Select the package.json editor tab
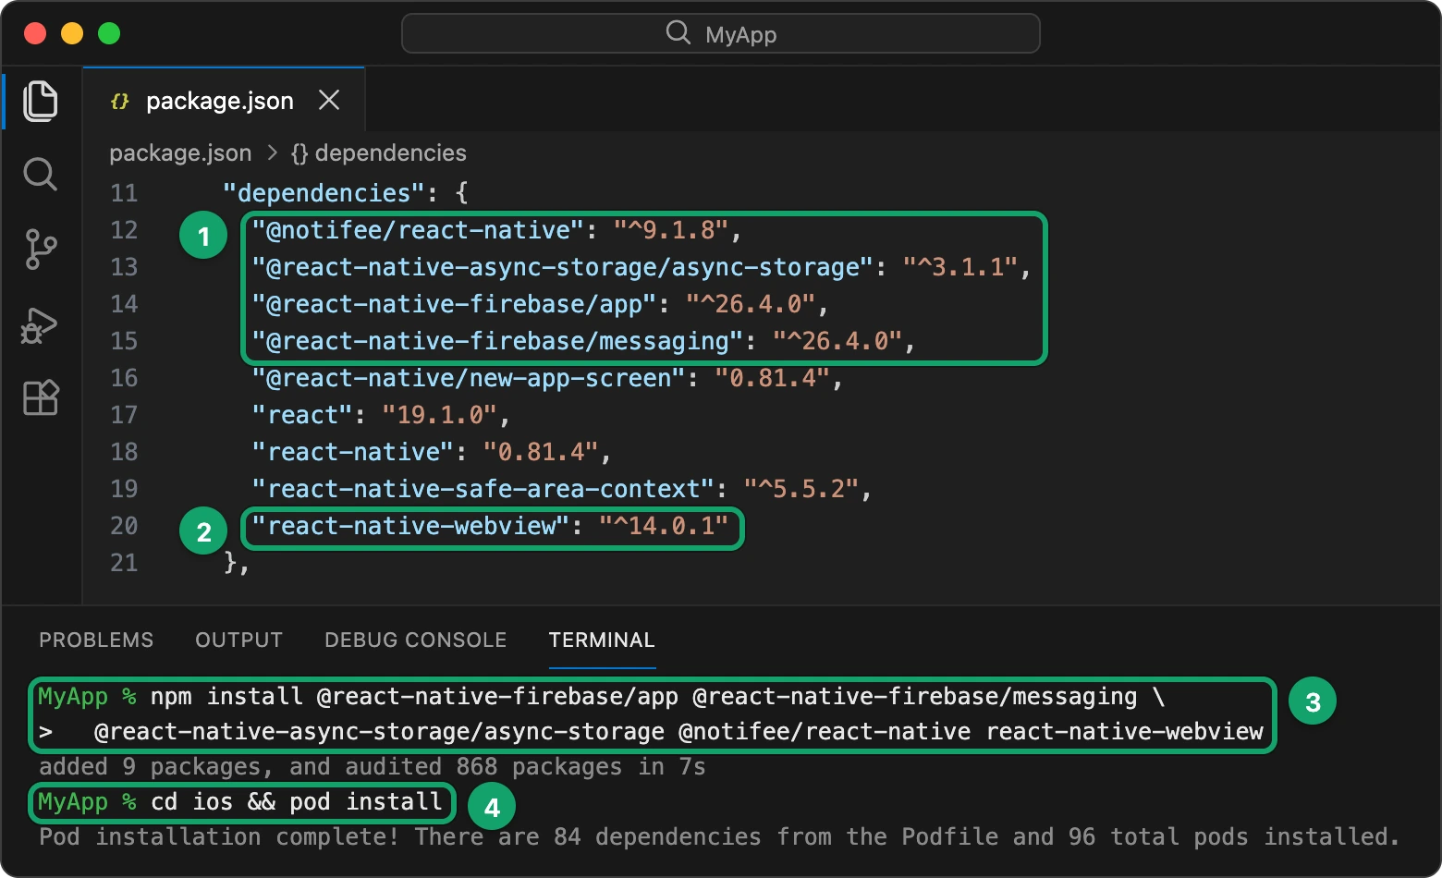This screenshot has width=1442, height=878. (x=224, y=100)
